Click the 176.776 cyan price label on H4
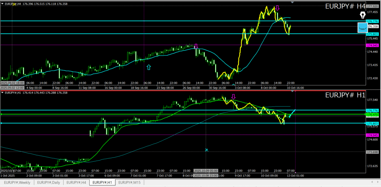Viewport: 381px width, 187px height. point(372,21)
